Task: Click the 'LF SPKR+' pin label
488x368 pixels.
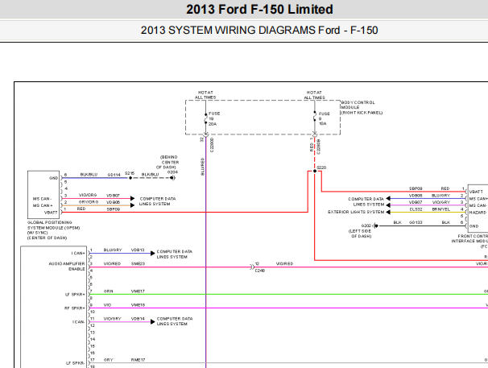Action: click(x=75, y=295)
